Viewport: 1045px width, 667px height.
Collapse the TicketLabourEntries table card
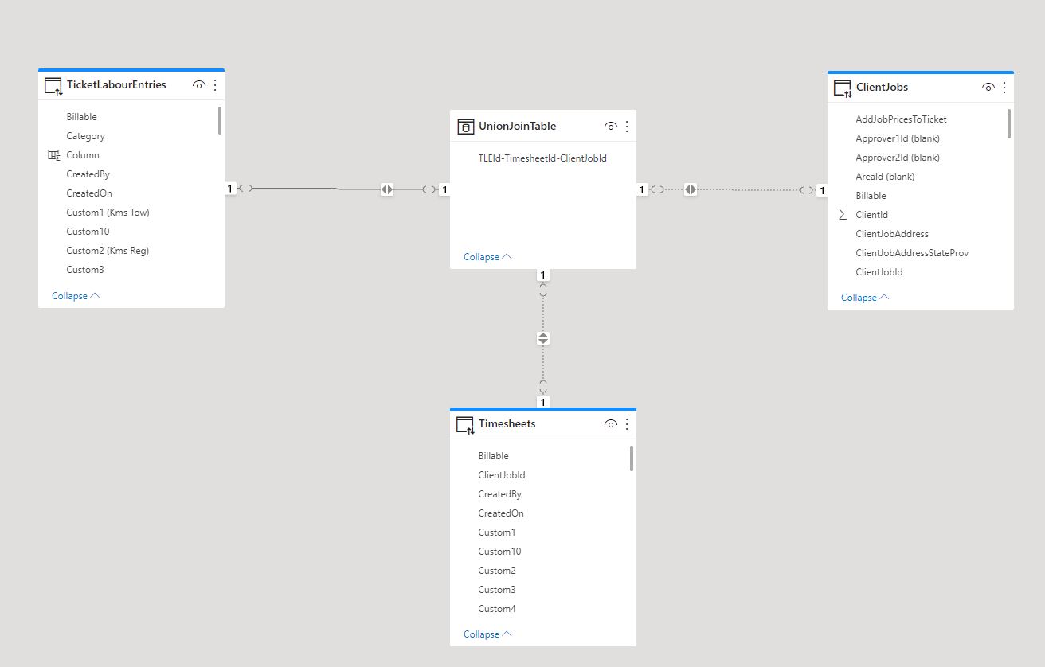click(x=76, y=296)
